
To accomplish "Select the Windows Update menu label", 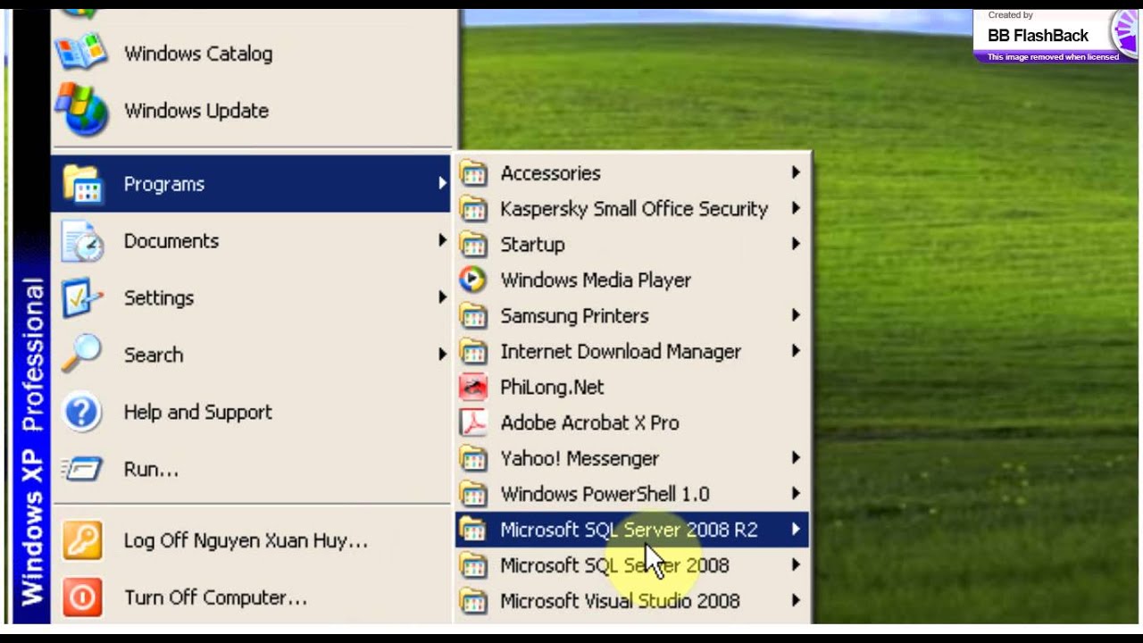I will point(196,111).
